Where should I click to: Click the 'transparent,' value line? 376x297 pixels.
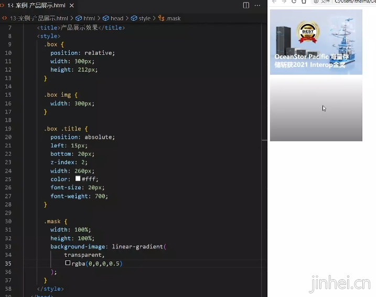tap(84, 255)
